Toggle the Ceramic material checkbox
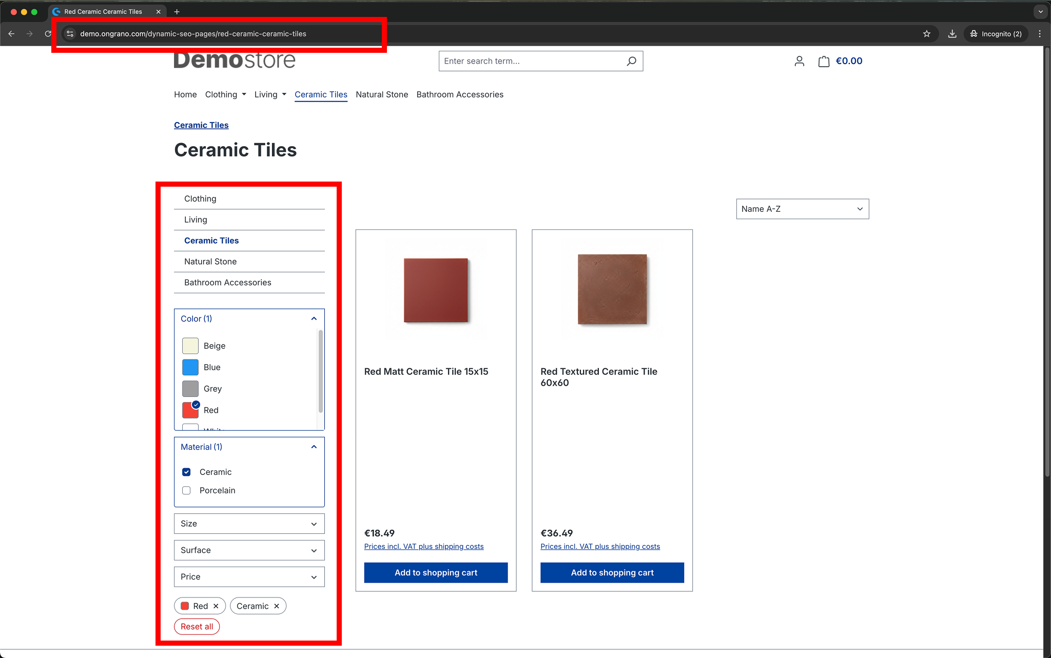Viewport: 1051px width, 658px height. coord(186,472)
